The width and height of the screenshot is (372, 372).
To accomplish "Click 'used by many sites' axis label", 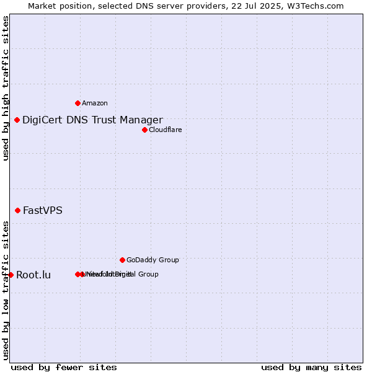I will [311, 368].
